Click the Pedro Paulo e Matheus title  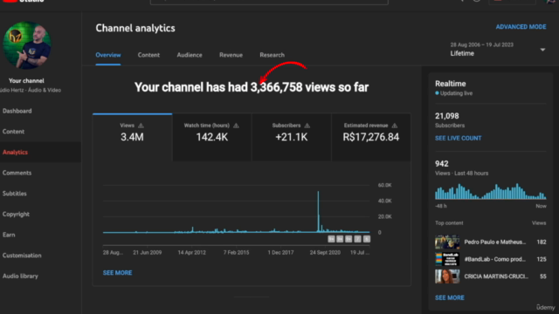pos(495,242)
